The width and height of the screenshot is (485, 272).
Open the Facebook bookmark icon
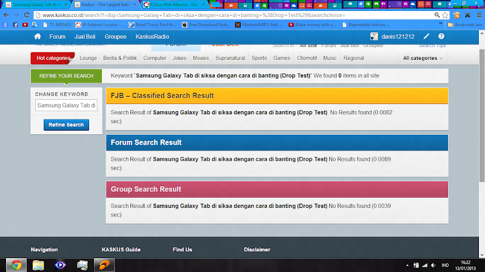click(x=15, y=25)
